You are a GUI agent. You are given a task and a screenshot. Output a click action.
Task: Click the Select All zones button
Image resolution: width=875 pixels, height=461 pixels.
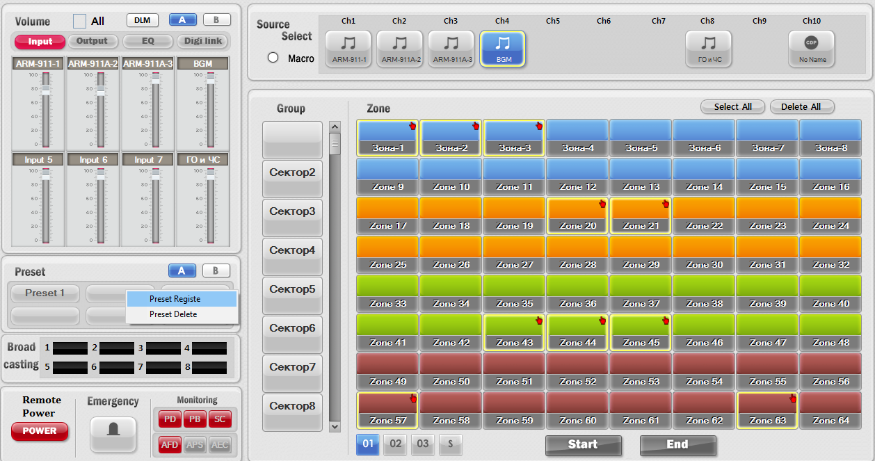[732, 106]
